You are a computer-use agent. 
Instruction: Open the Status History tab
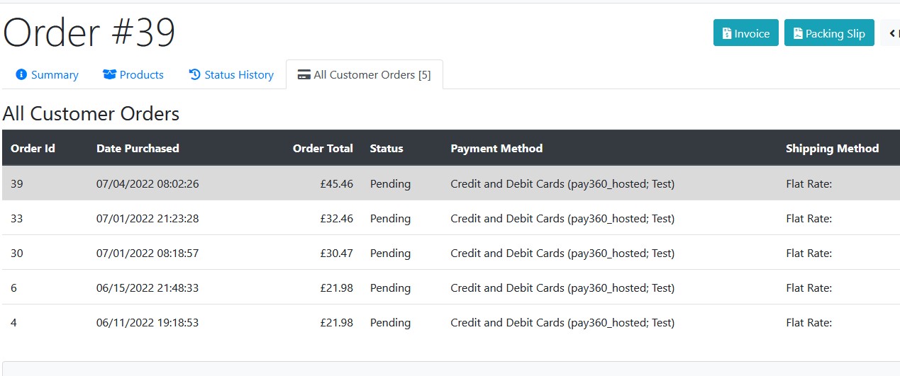click(x=231, y=74)
